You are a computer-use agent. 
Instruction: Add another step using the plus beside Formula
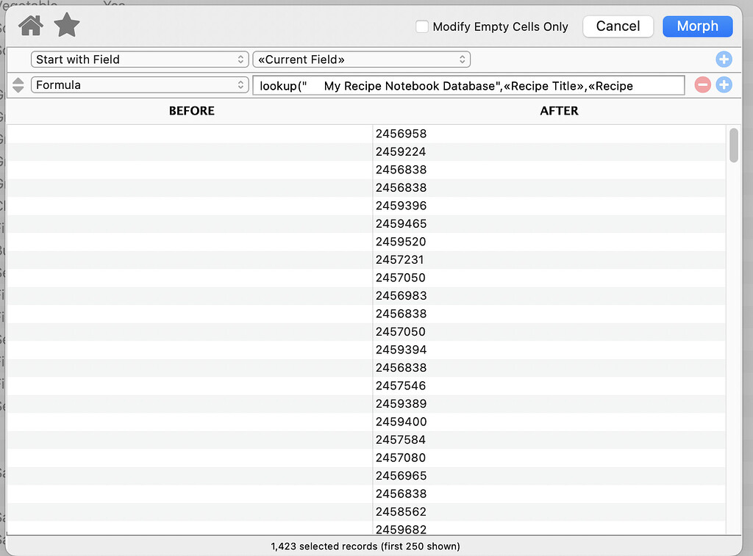[724, 84]
